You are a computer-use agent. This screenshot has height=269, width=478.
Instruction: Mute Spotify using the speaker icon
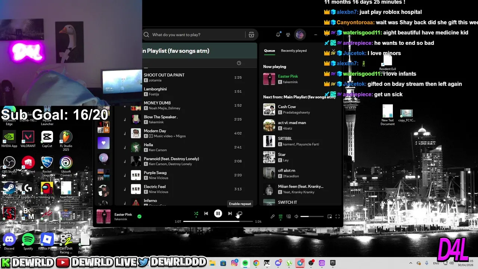(x=296, y=216)
